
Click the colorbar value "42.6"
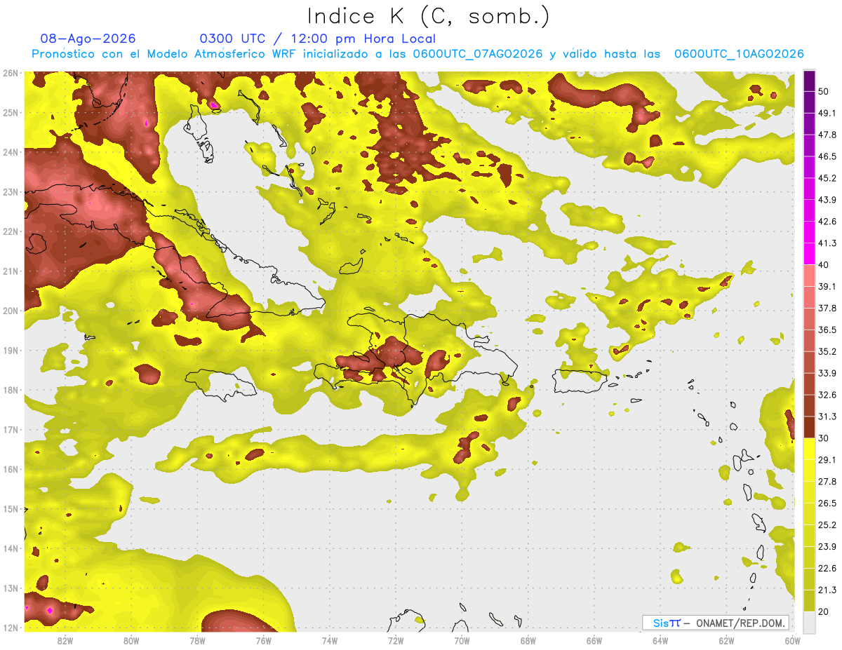tap(827, 222)
